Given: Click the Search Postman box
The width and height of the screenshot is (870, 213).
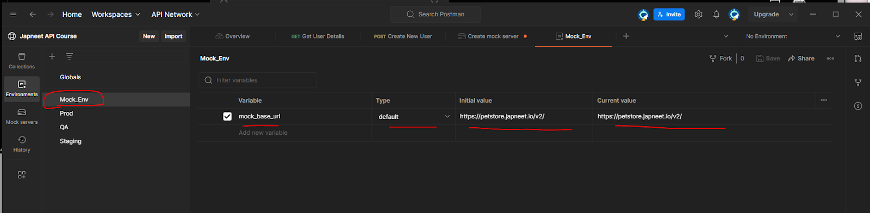Looking at the screenshot, I should point(436,15).
